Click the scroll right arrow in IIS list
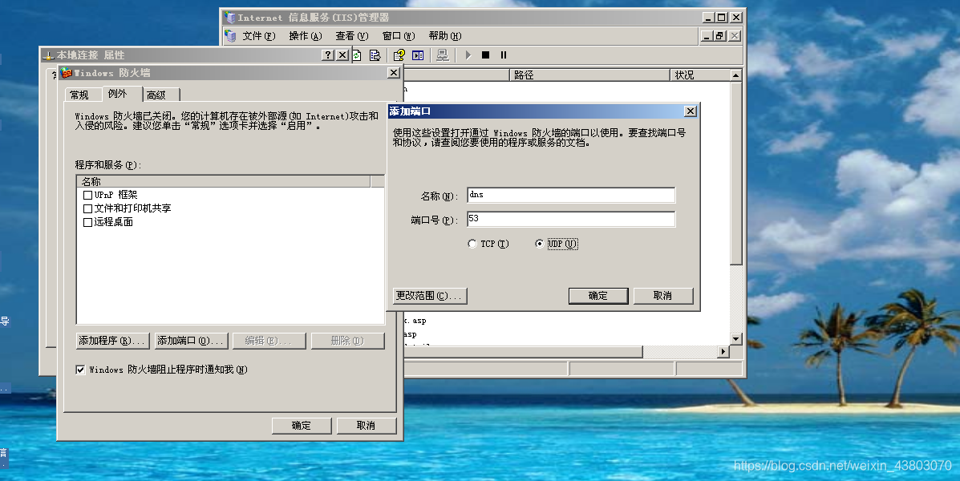The image size is (960, 481). click(x=723, y=351)
